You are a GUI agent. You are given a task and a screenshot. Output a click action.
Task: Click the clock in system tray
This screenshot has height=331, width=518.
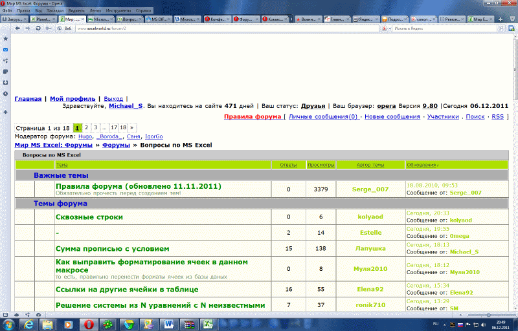pyautogui.click(x=501, y=325)
